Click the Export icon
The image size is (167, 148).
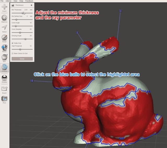(4, 89)
